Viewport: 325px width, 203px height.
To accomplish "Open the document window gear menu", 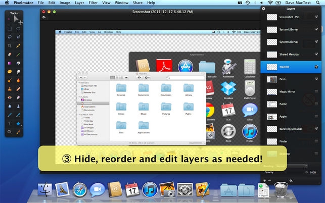I will click(x=44, y=17).
